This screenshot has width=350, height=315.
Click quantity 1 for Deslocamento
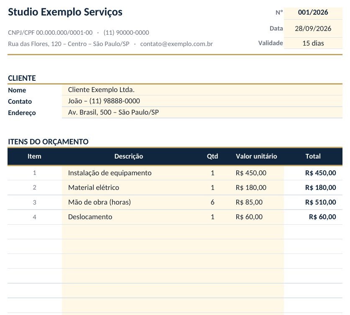(x=212, y=217)
